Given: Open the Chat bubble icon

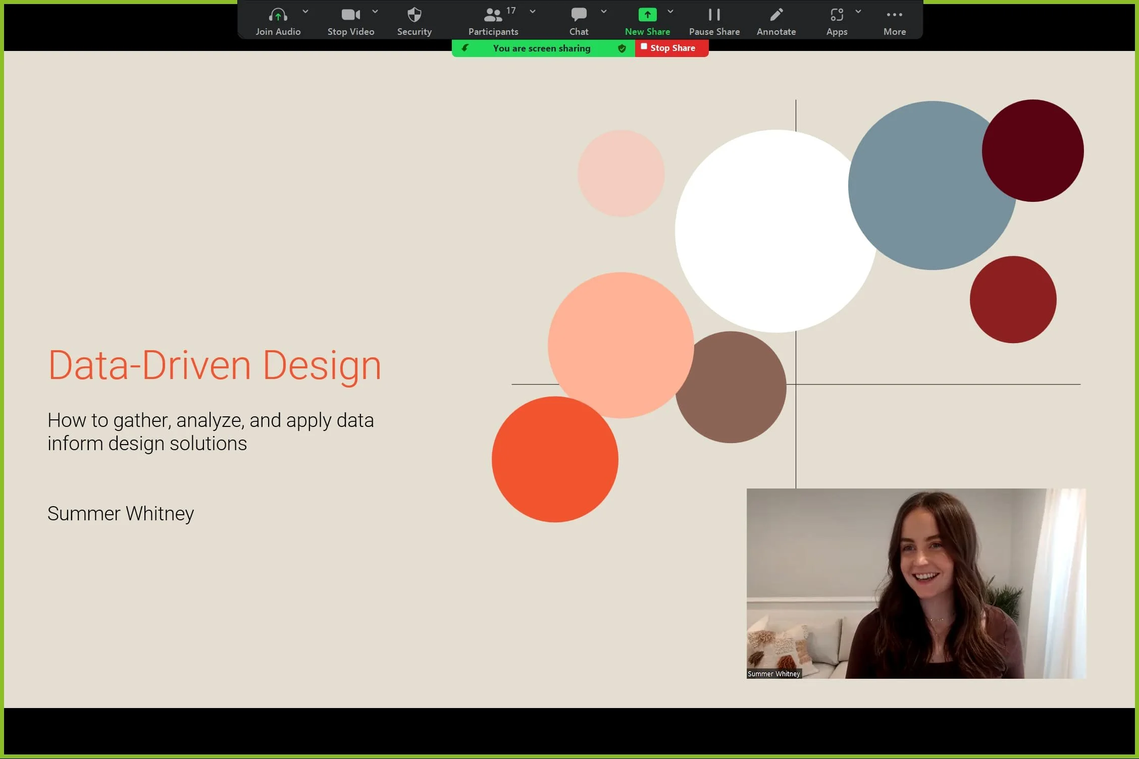Looking at the screenshot, I should coord(579,15).
